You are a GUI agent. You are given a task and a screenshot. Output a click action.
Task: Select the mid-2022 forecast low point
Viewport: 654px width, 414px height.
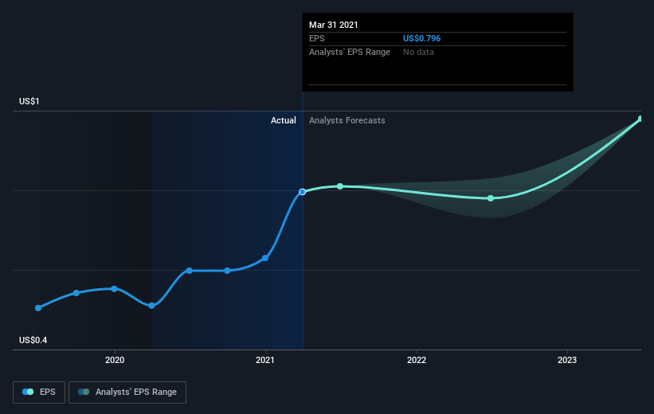tap(491, 198)
